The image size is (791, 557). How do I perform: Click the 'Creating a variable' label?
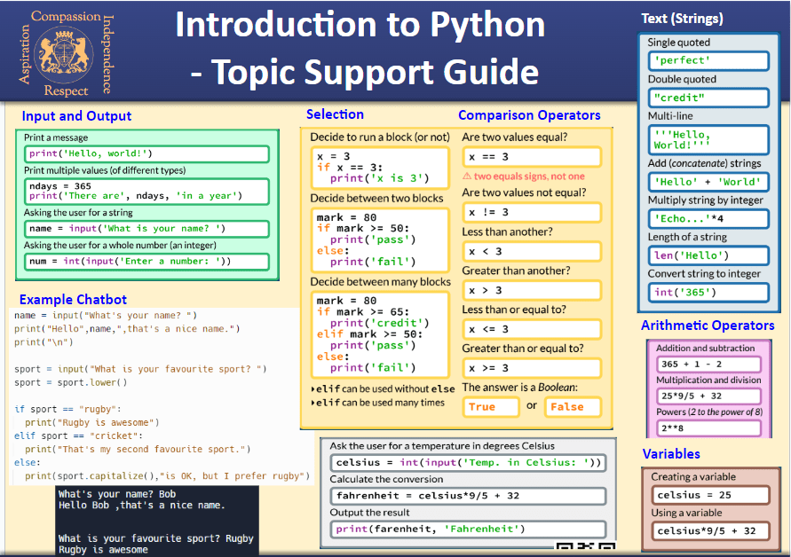(x=693, y=477)
